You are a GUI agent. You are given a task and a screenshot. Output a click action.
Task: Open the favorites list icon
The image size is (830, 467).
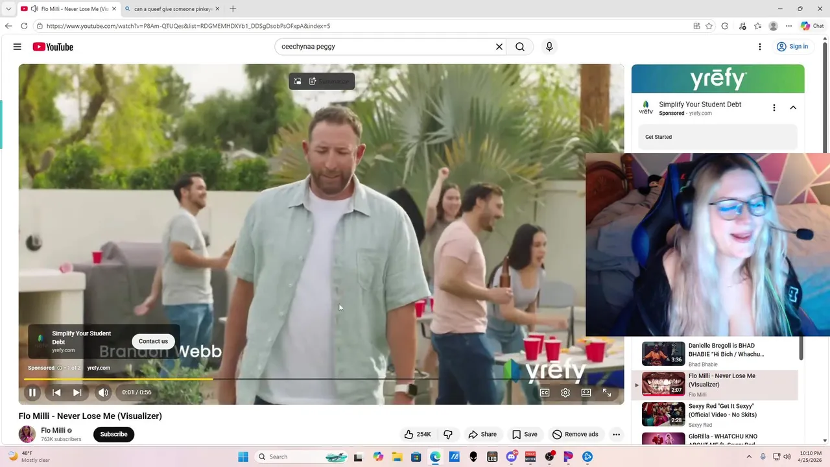(757, 26)
